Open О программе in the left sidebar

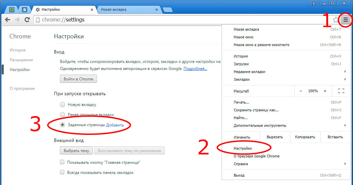pyautogui.click(x=22, y=88)
